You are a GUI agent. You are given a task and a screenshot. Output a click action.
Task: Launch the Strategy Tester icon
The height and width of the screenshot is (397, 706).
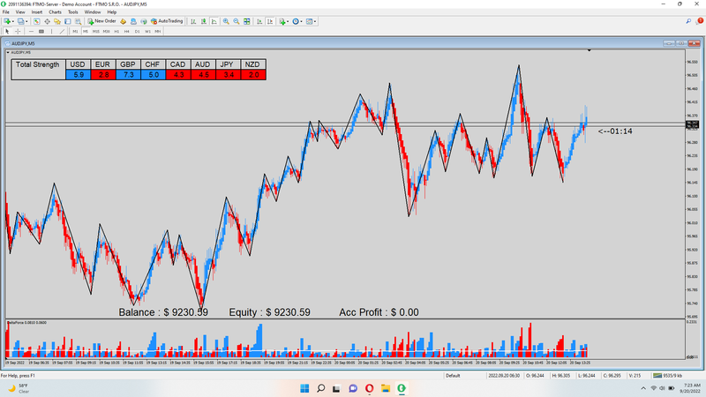tap(78, 21)
